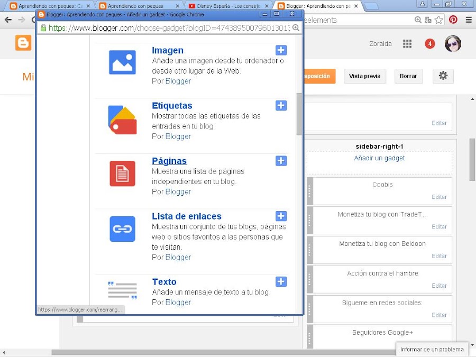Click the popup window secure padlock icon
The image size is (476, 357).
coord(43,28)
